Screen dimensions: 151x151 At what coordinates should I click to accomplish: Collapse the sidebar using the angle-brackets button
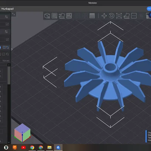coord(14,14)
